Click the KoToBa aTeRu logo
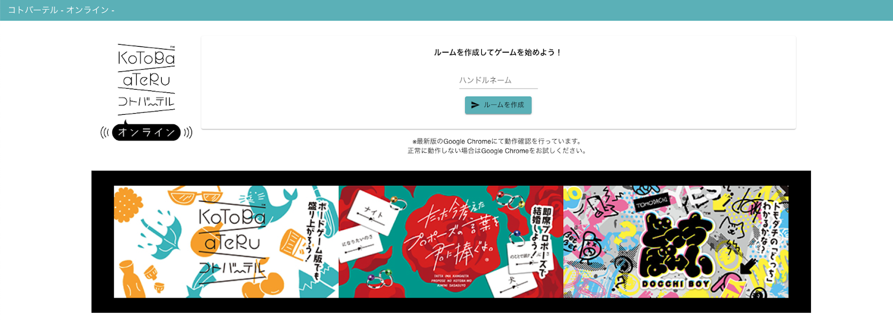Viewport: 893px width, 320px height. pyautogui.click(x=146, y=79)
